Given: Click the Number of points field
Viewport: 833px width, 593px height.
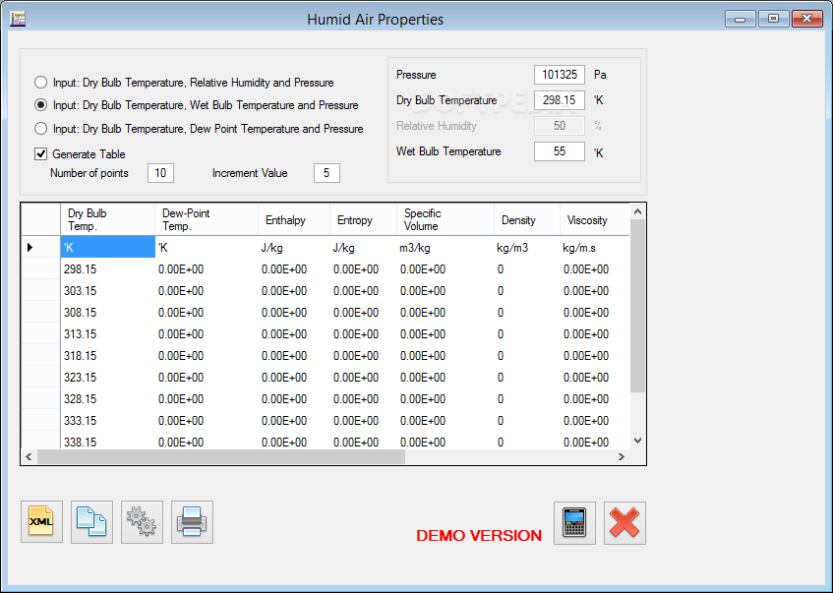Looking at the screenshot, I should 160,173.
